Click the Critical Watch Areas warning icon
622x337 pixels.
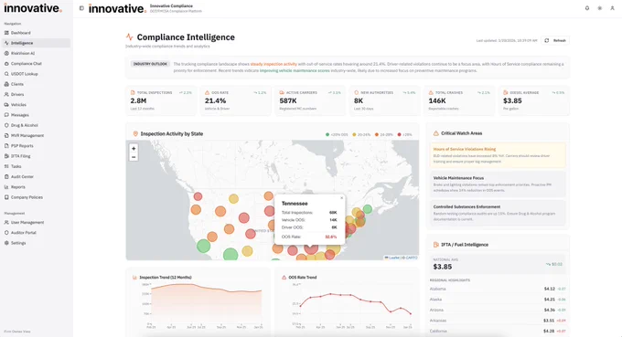[436, 133]
